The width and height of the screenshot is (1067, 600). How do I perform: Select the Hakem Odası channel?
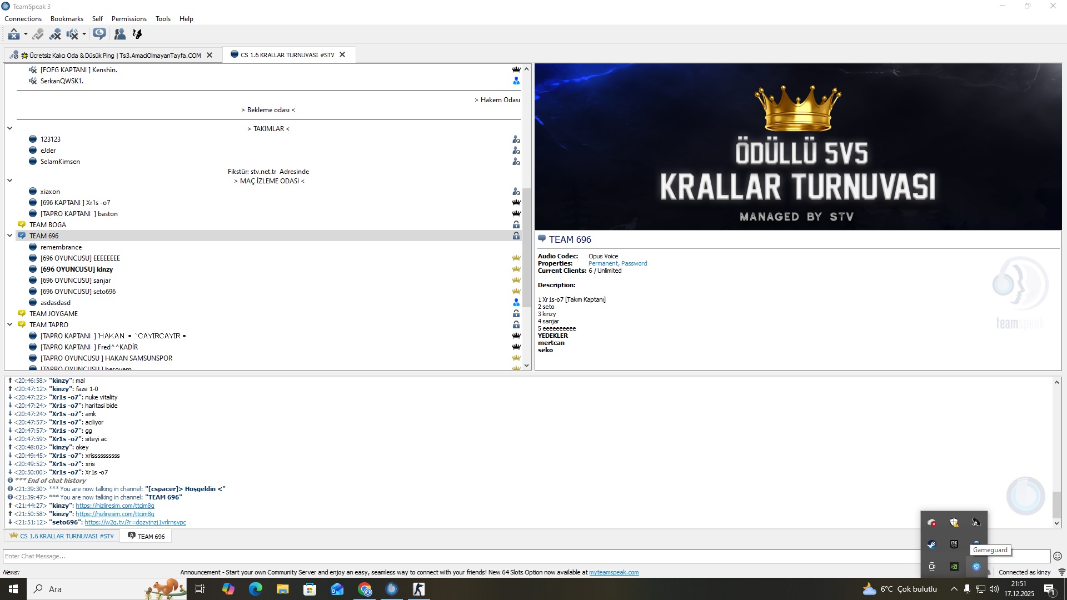pyautogui.click(x=497, y=100)
